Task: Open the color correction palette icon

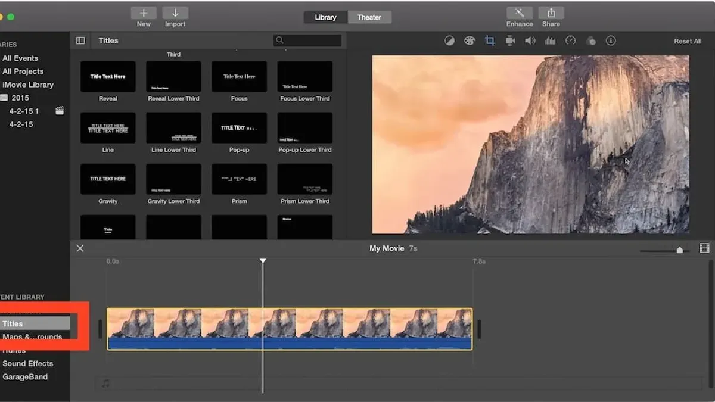Action: [470, 40]
